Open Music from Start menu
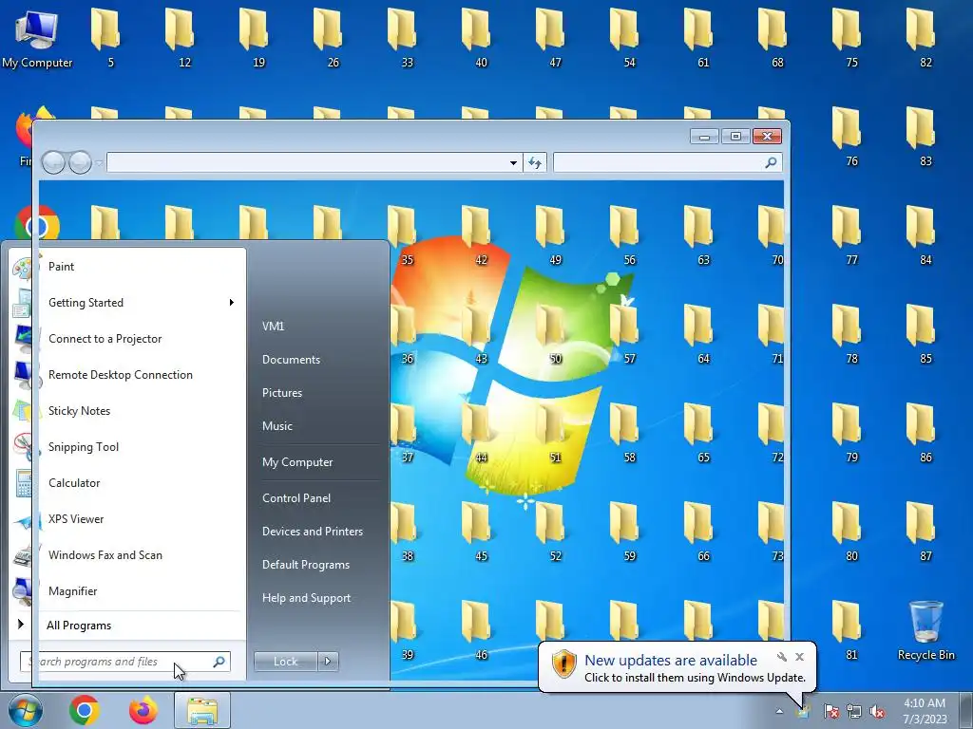The image size is (973, 729). tap(317, 426)
